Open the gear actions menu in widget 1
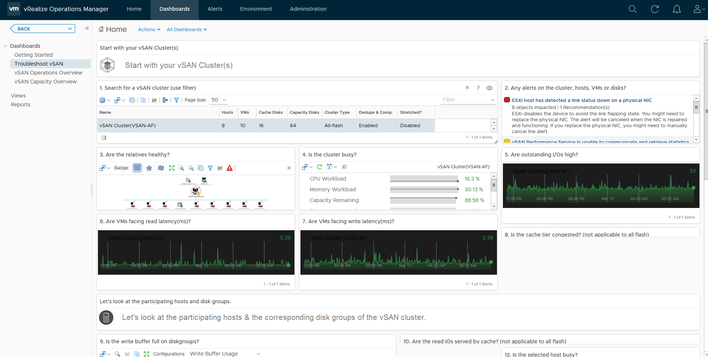Screen dimensions: 708x357 tap(105, 100)
